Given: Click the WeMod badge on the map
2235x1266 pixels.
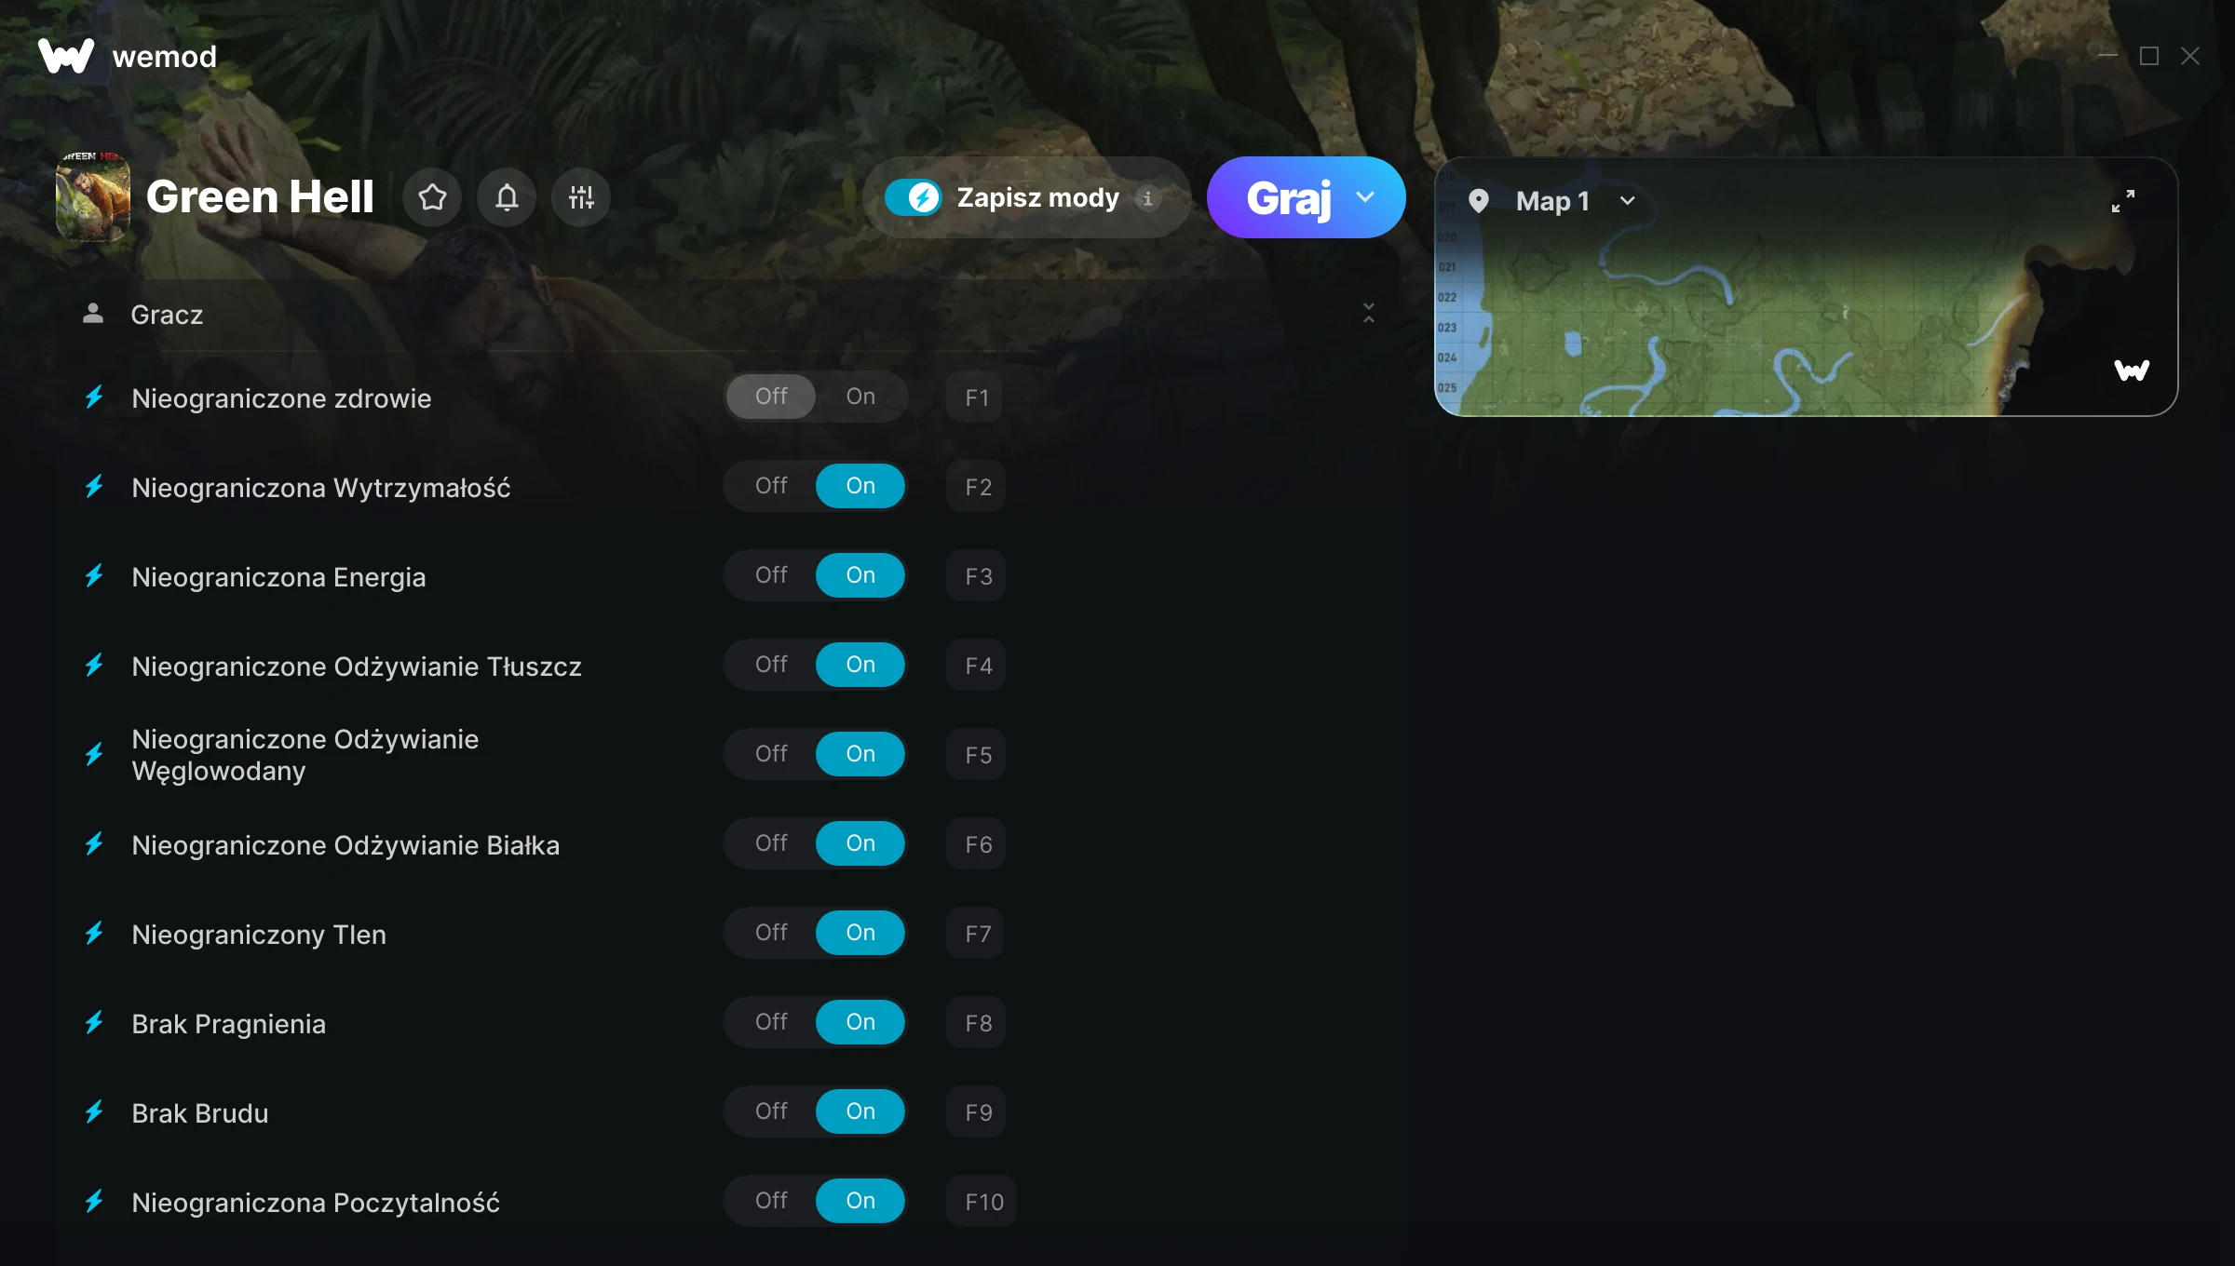Looking at the screenshot, I should [2132, 370].
